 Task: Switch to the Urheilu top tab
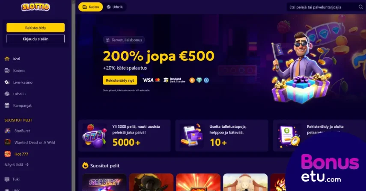tap(115, 7)
